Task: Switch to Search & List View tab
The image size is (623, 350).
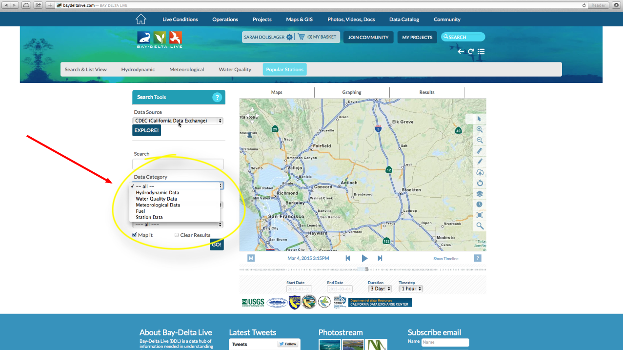Action: click(x=86, y=69)
